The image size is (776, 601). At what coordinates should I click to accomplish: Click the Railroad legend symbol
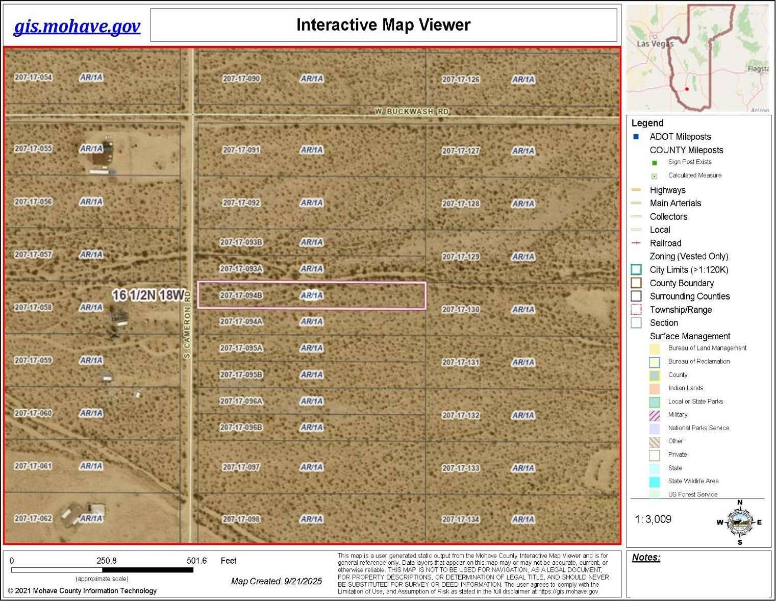(637, 243)
